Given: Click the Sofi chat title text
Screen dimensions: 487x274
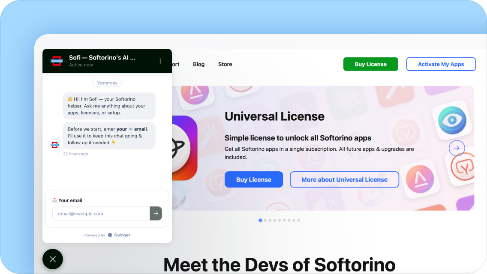Looking at the screenshot, I should (102, 57).
